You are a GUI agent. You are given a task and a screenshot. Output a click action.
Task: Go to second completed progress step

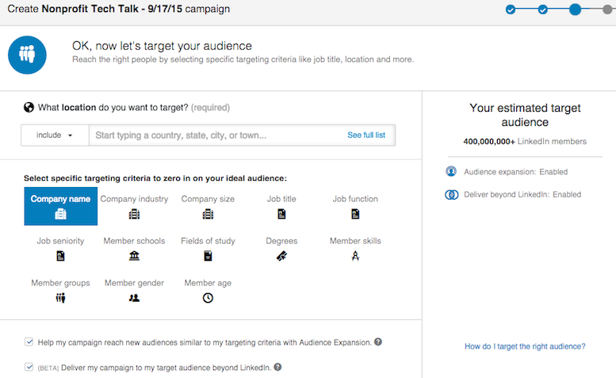pyautogui.click(x=542, y=10)
